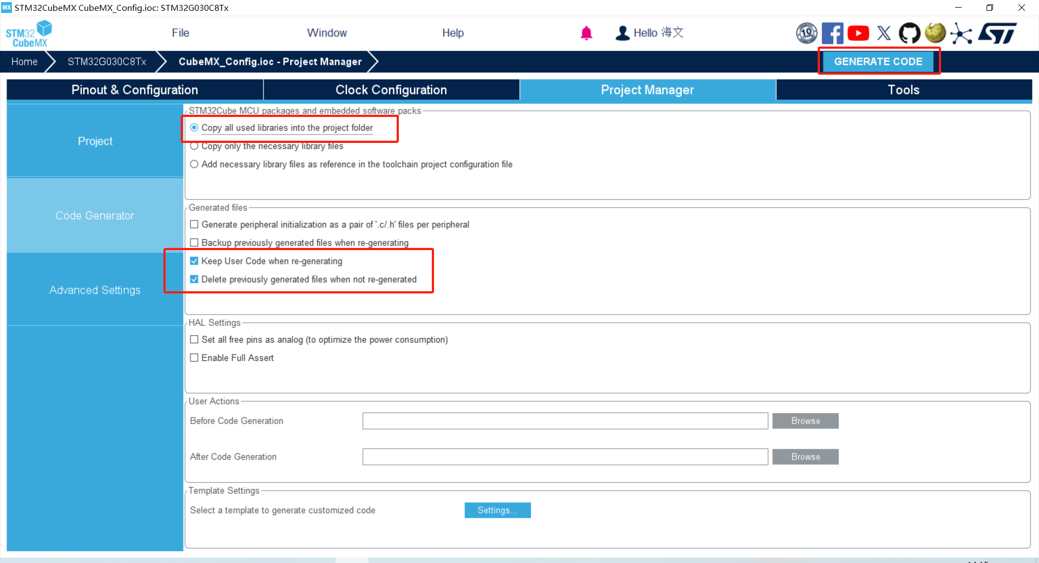Viewport: 1039px width, 563px height.
Task: Open the template Settings... button
Action: tap(497, 510)
